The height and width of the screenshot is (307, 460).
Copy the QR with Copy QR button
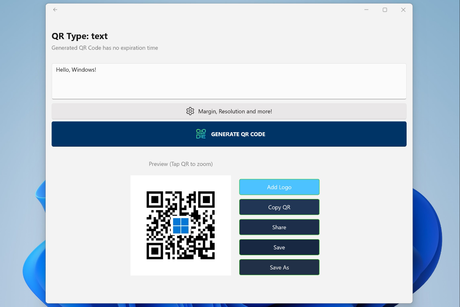click(279, 207)
